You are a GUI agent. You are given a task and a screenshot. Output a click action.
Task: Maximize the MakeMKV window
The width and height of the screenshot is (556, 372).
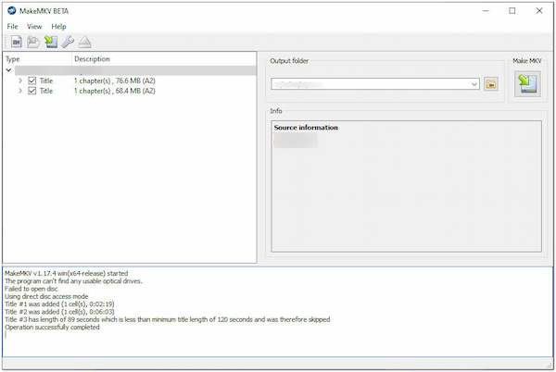[x=512, y=11]
